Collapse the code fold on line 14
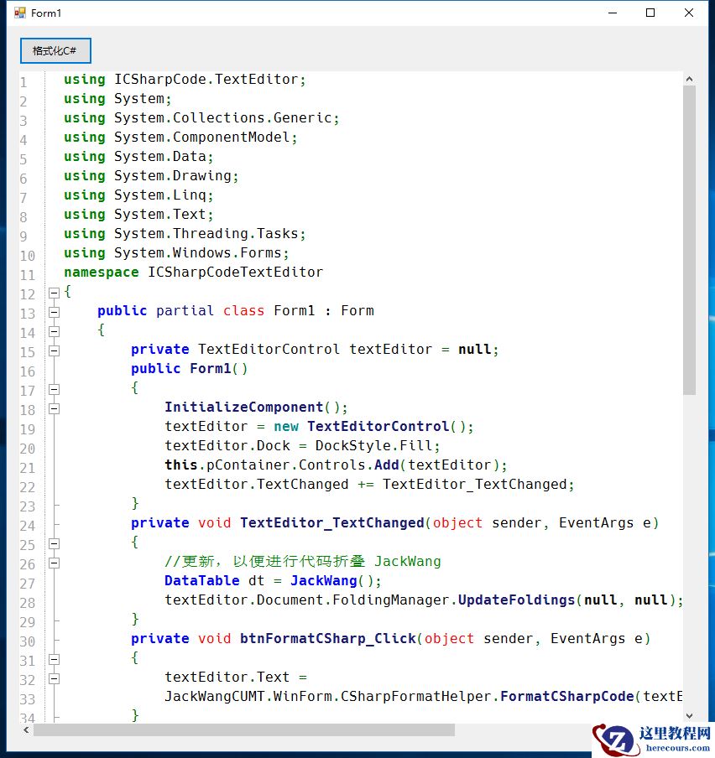This screenshot has width=715, height=758. (x=54, y=330)
